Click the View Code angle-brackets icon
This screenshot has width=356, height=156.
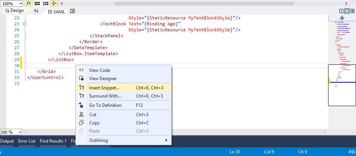pos(81,70)
